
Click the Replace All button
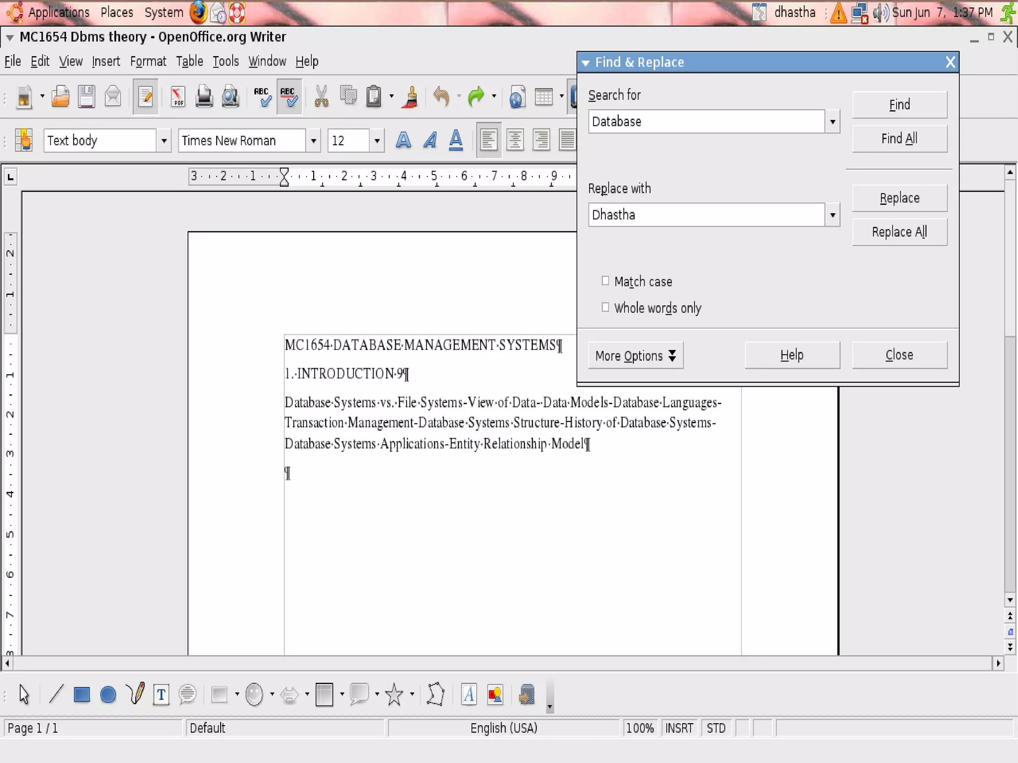(x=899, y=232)
